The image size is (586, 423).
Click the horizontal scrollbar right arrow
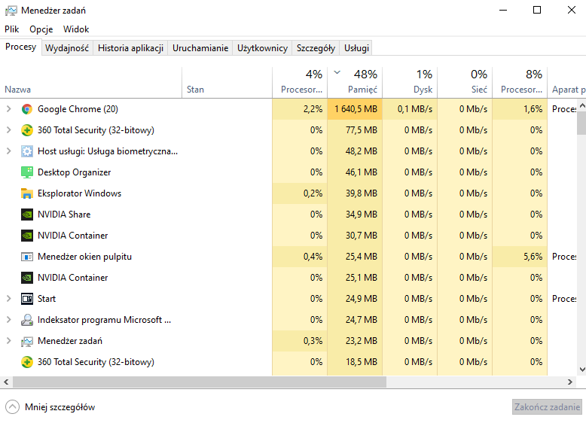click(570, 382)
